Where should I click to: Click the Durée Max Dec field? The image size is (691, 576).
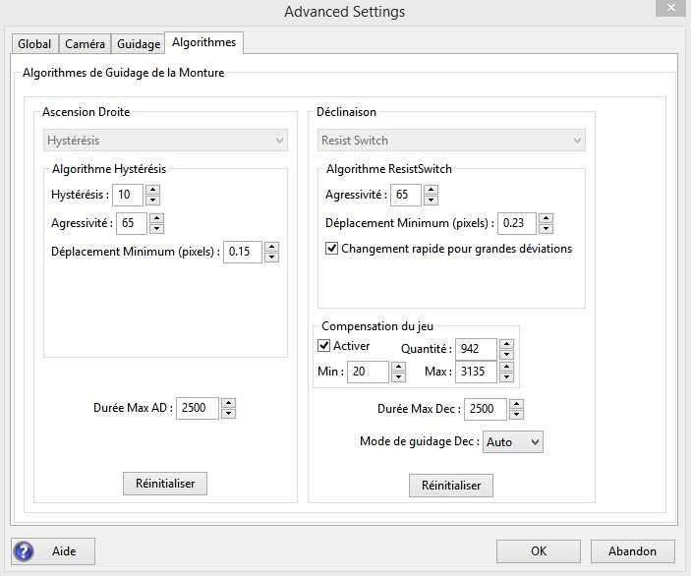coord(486,409)
